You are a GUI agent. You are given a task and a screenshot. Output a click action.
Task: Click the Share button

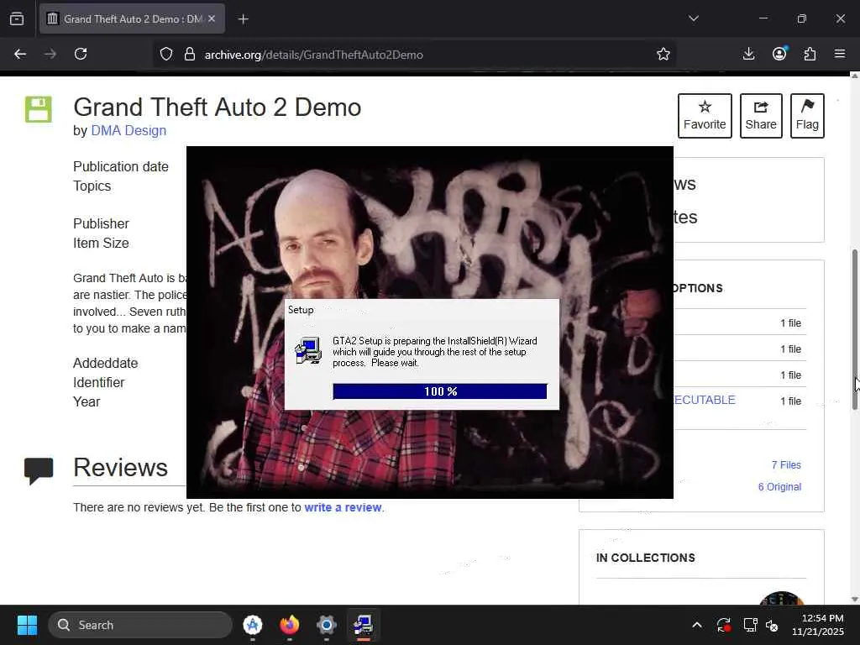(x=761, y=116)
